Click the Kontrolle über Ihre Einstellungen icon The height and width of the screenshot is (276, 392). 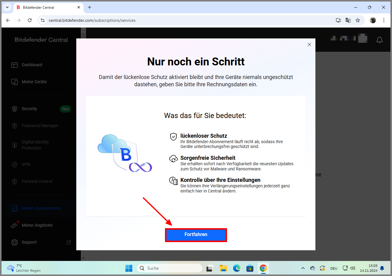(173, 181)
